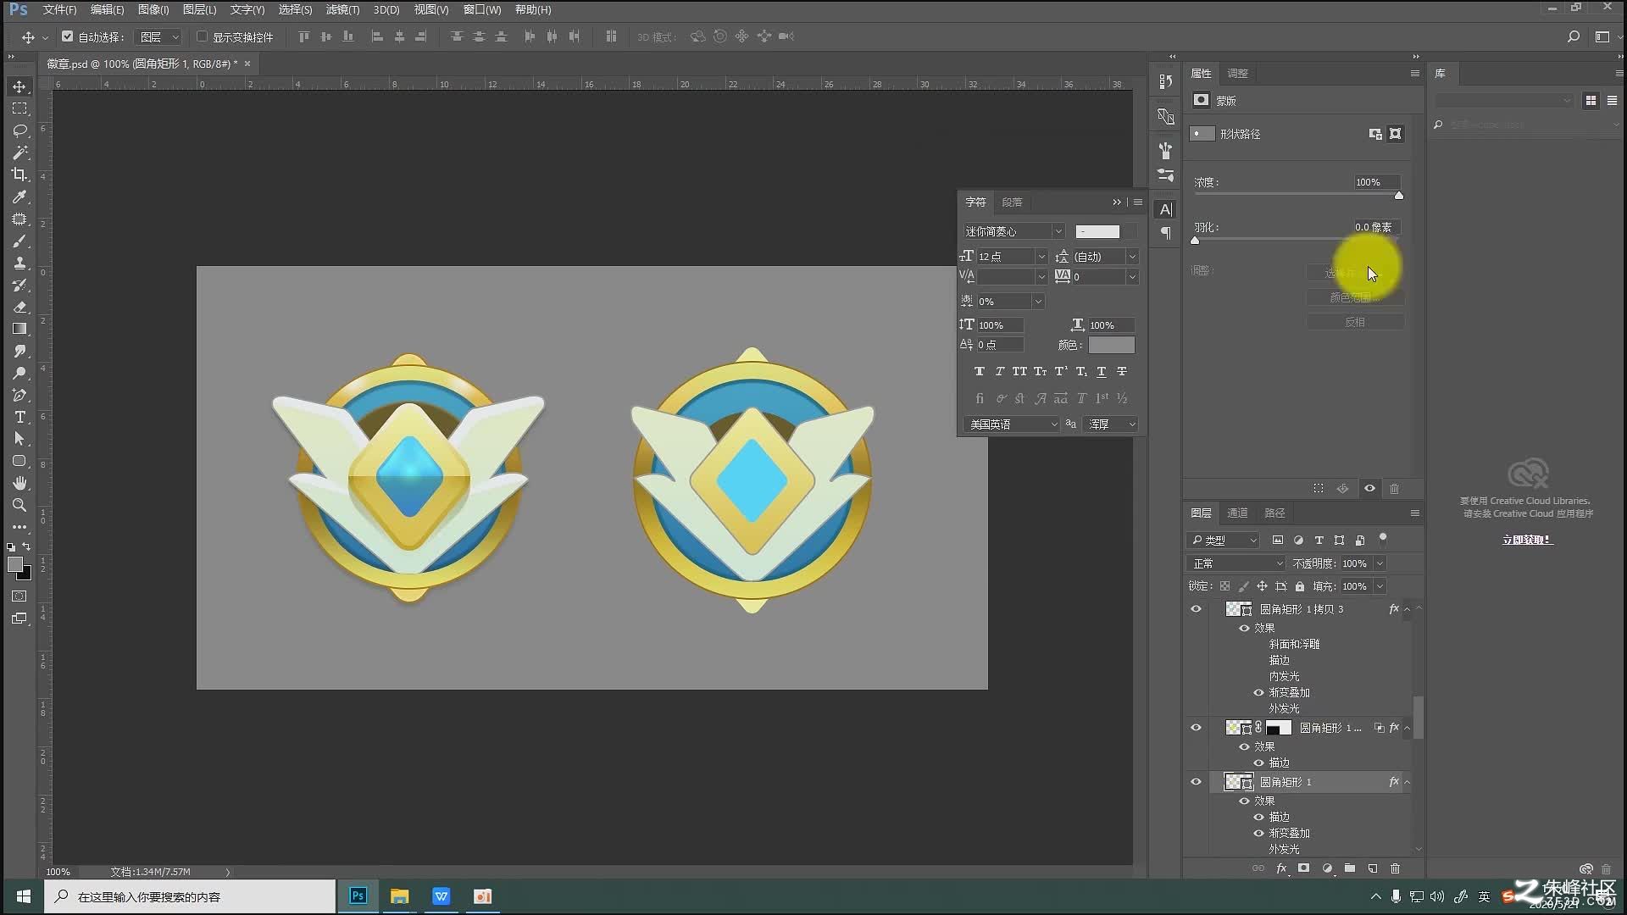Select the Brush tool
The height and width of the screenshot is (915, 1627).
click(19, 241)
